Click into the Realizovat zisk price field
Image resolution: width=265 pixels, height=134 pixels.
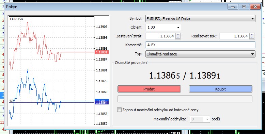(235, 36)
